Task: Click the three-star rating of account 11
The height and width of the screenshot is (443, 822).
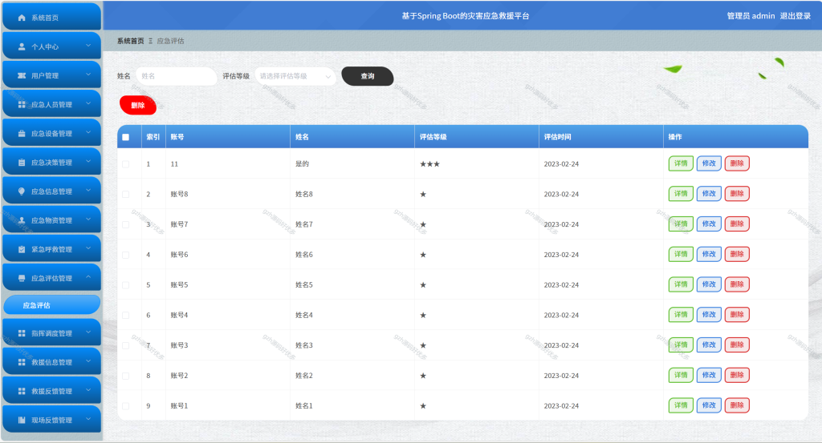Action: [430, 164]
